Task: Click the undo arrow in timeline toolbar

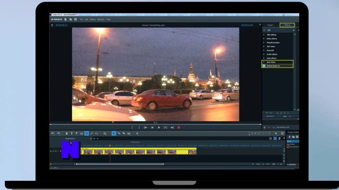Action: pos(53,134)
